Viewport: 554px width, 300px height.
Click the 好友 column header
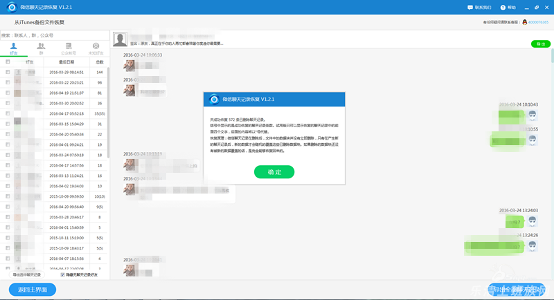click(x=29, y=62)
